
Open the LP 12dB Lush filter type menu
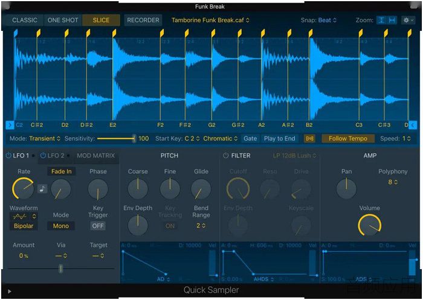(294, 156)
